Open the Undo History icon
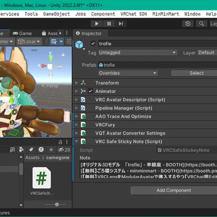Screen dimensions: 217x217 pyautogui.click(x=188, y=23)
